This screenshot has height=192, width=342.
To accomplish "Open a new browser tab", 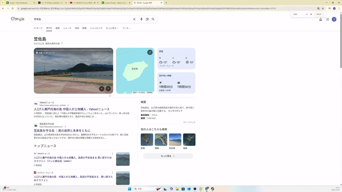I will tap(166, 3).
